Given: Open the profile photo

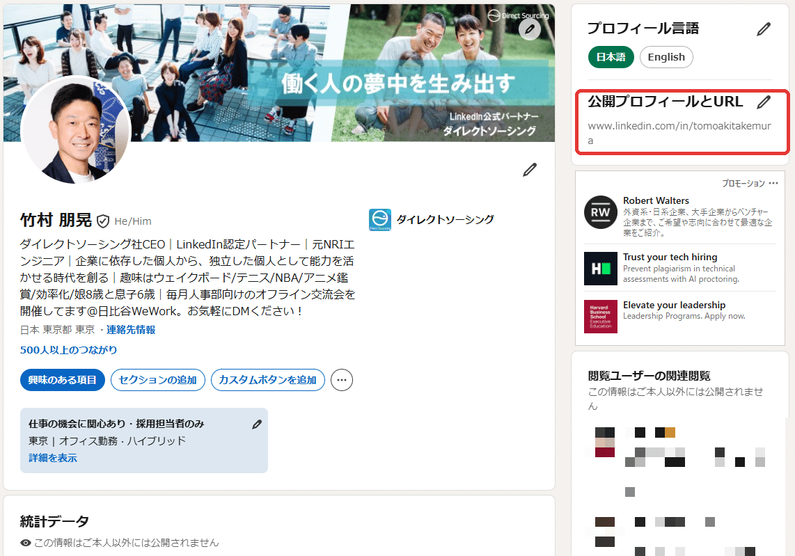Looking at the screenshot, I should point(76,129).
